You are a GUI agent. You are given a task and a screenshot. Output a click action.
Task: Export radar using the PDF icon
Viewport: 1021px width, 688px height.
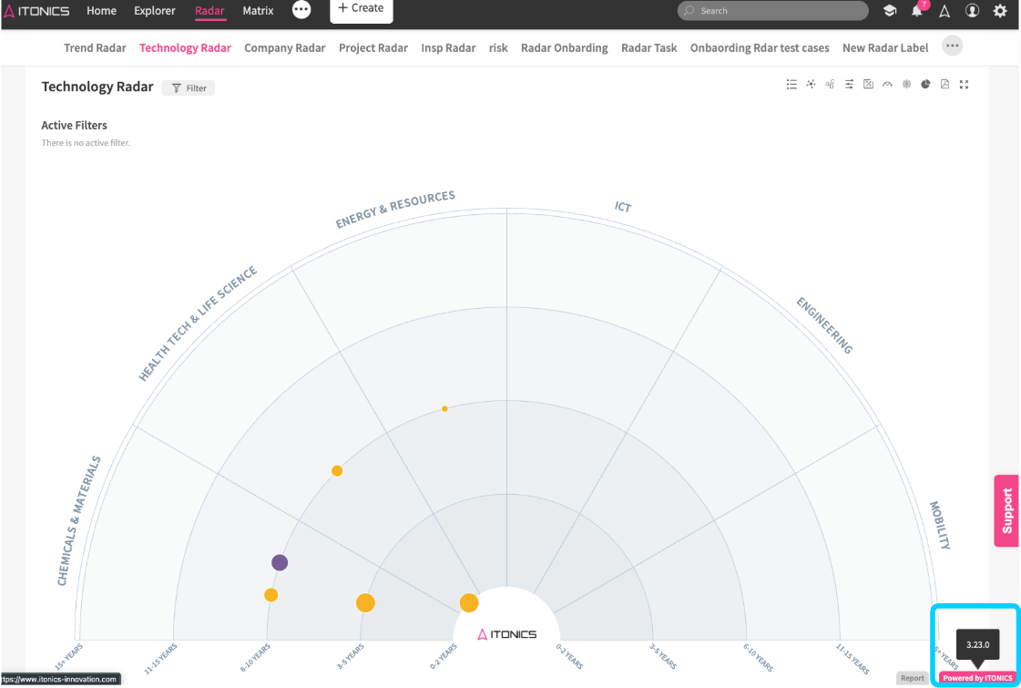coord(944,85)
